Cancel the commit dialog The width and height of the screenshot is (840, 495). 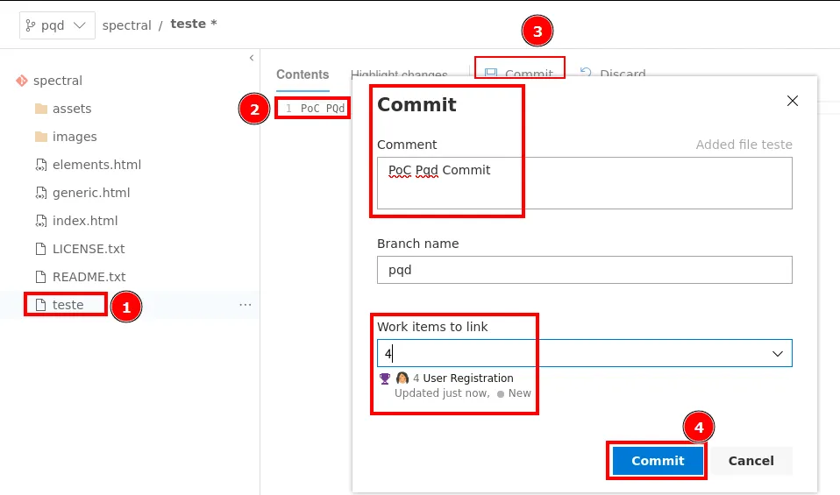pyautogui.click(x=751, y=461)
